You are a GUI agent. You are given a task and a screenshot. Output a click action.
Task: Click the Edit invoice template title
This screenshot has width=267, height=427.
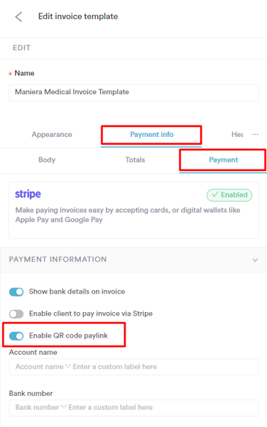click(x=78, y=16)
